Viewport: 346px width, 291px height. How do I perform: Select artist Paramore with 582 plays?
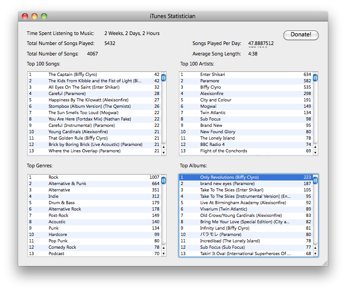coord(246,81)
